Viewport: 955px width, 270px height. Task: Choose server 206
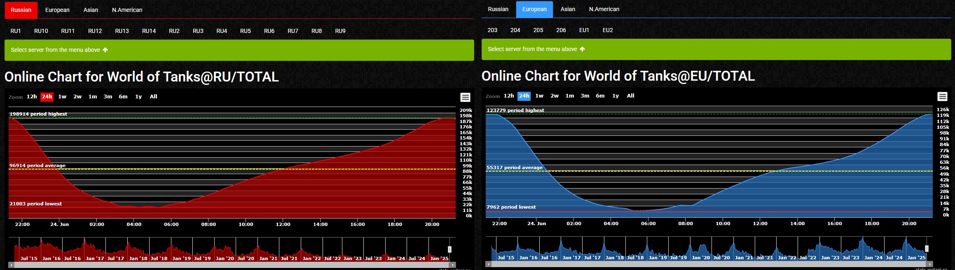[x=561, y=30]
